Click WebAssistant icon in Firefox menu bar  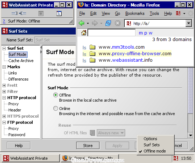click(x=178, y=13)
